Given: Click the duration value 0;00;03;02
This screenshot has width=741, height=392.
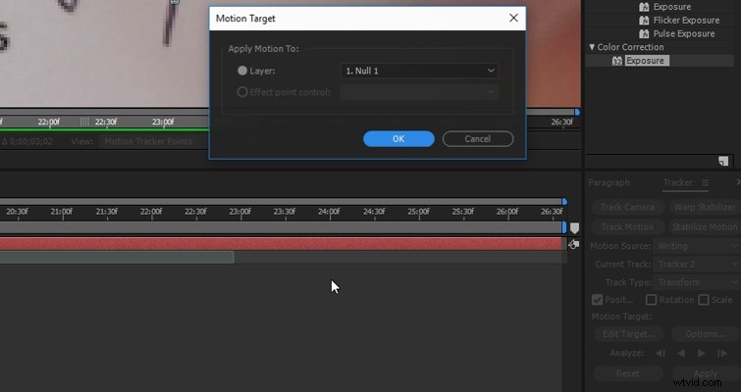Looking at the screenshot, I should (x=31, y=141).
